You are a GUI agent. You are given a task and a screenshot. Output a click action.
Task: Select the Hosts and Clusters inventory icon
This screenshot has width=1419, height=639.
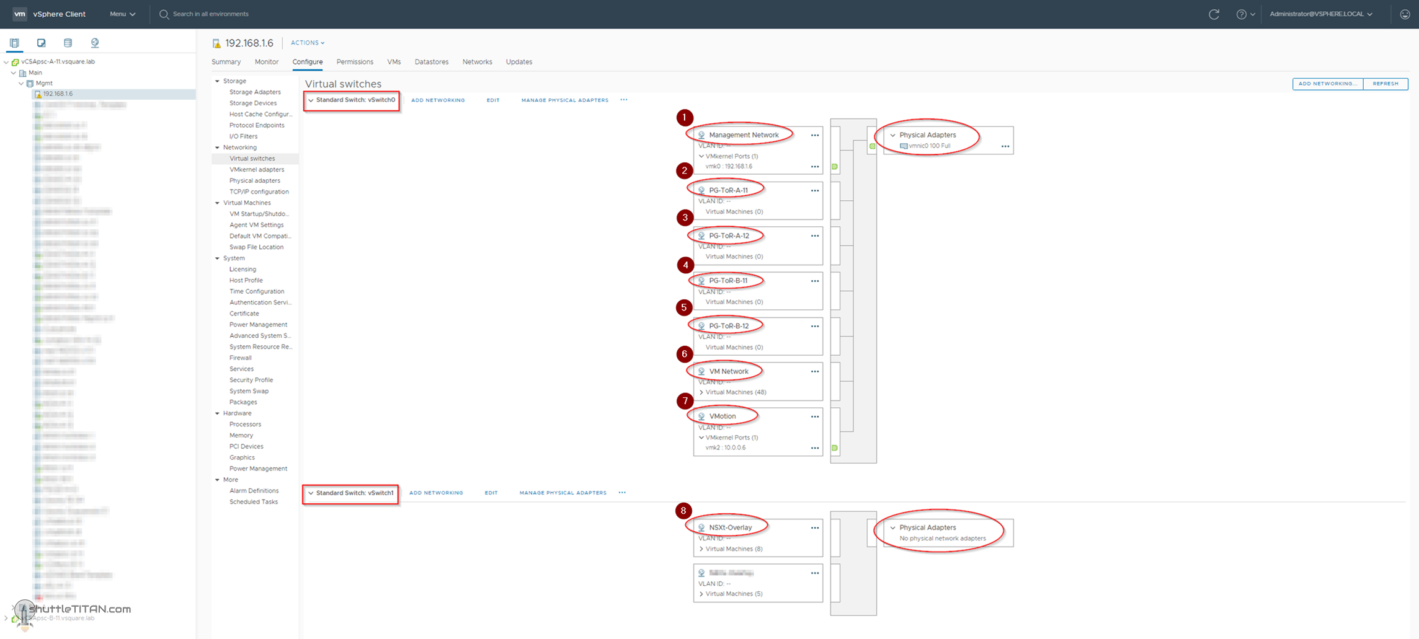pyautogui.click(x=14, y=43)
